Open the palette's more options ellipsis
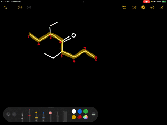The width and height of the screenshot is (167, 125). (93, 114)
